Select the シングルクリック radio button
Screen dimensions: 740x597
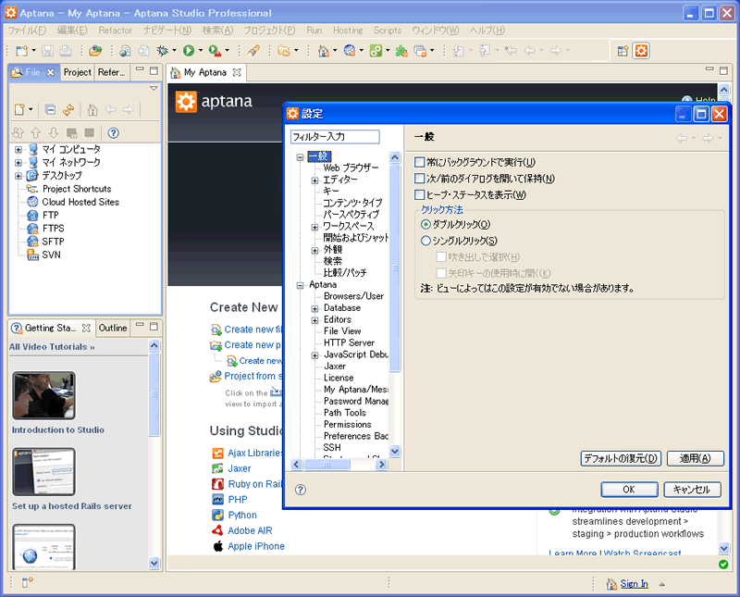click(x=425, y=241)
